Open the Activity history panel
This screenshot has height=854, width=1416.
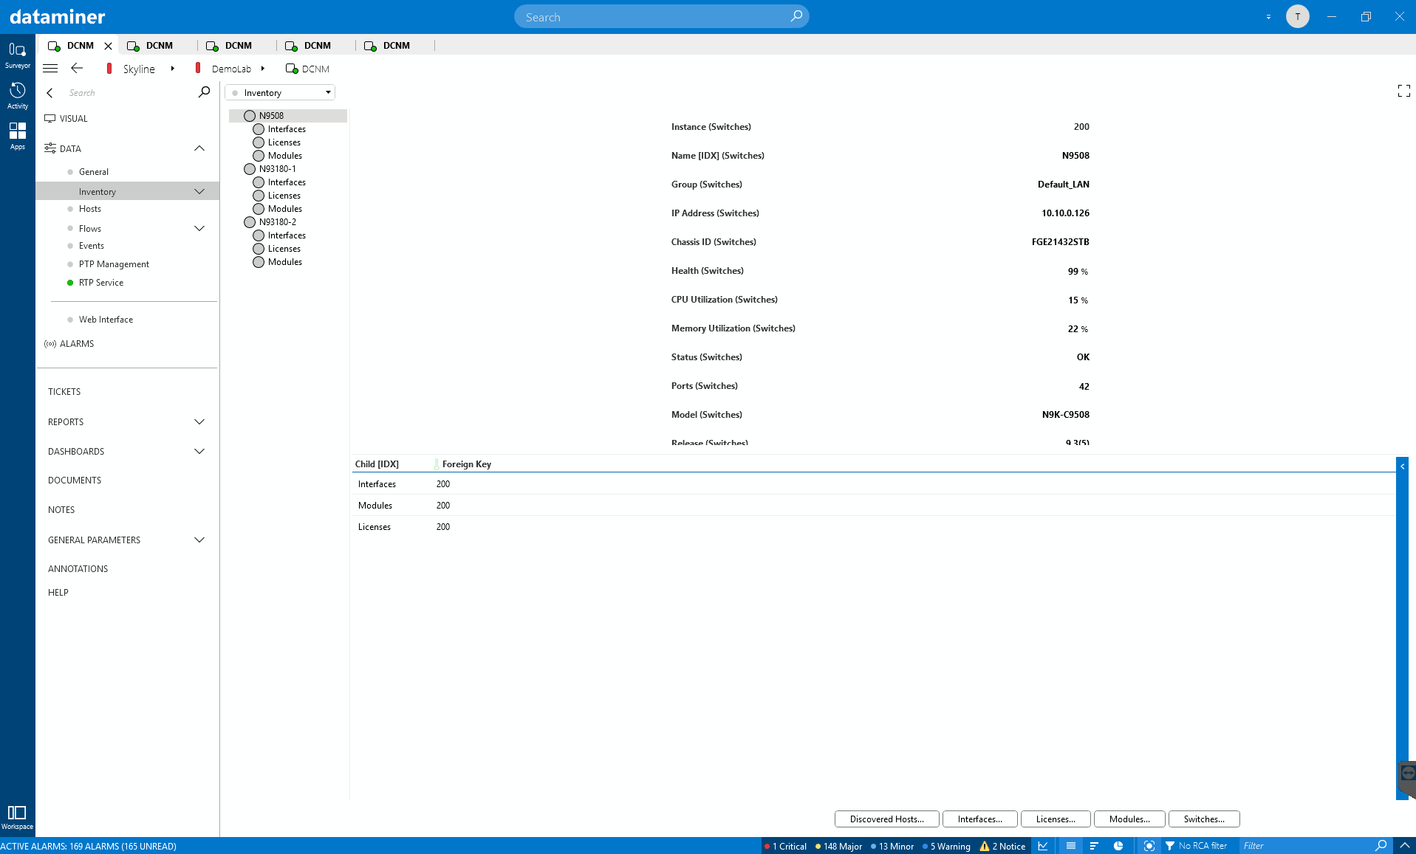[17, 96]
